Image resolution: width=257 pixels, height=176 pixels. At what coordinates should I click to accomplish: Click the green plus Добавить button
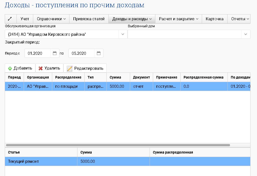coord(20,68)
